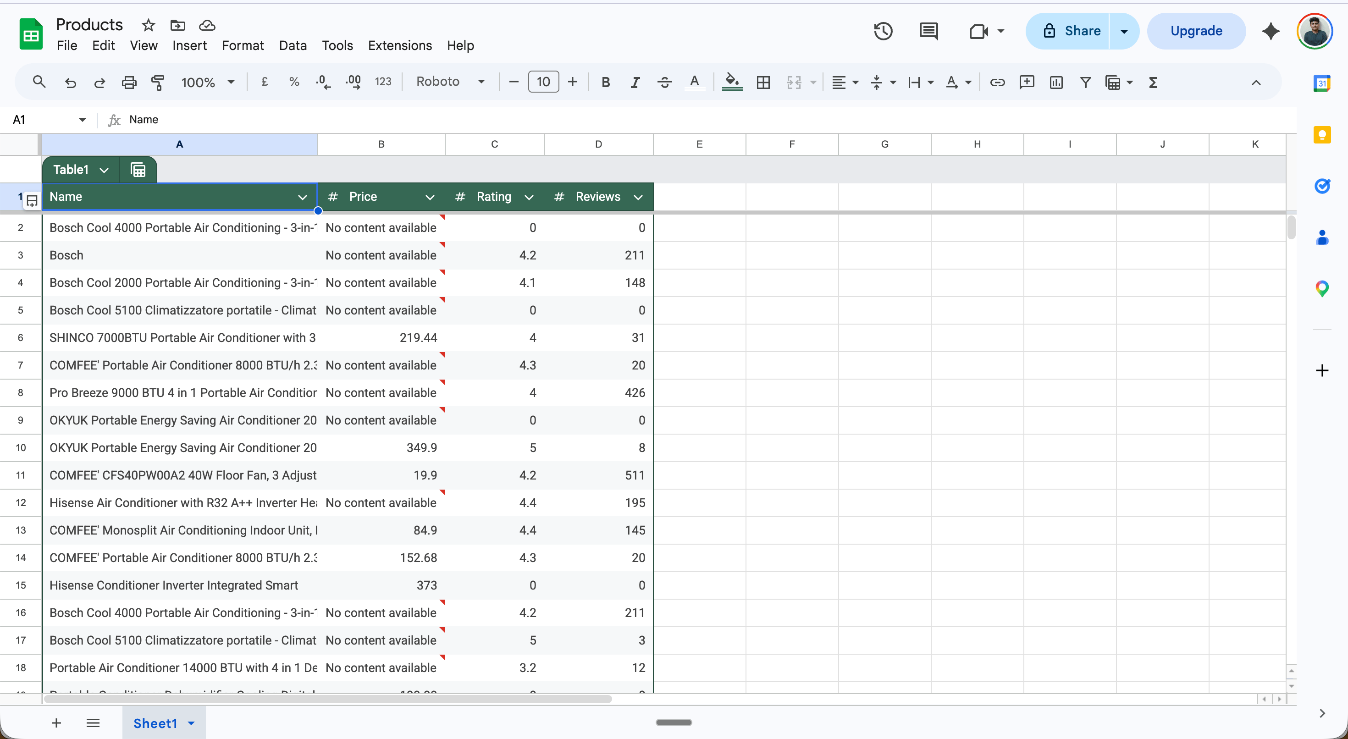Viewport: 1348px width, 739px height.
Task: Open the Format menu
Action: pos(243,45)
